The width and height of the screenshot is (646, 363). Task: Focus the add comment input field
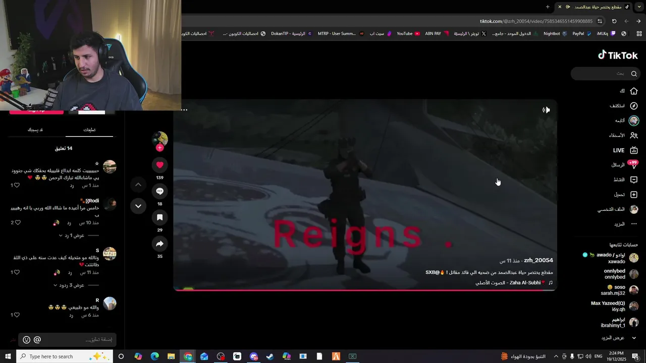point(67,340)
